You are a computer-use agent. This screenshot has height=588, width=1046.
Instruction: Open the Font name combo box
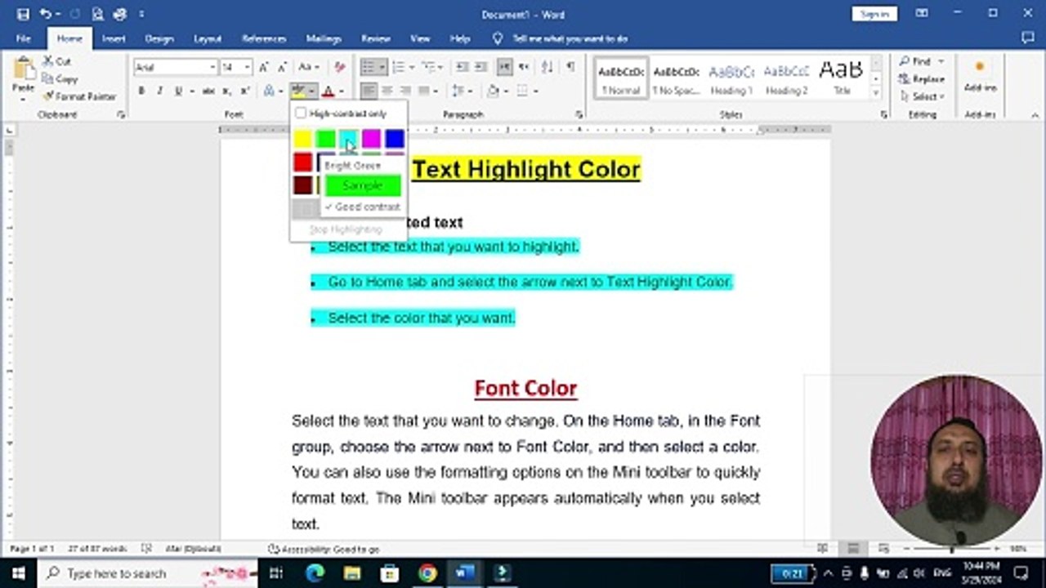176,67
